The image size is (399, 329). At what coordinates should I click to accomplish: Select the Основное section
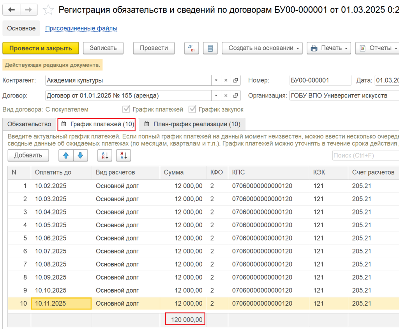(x=21, y=28)
